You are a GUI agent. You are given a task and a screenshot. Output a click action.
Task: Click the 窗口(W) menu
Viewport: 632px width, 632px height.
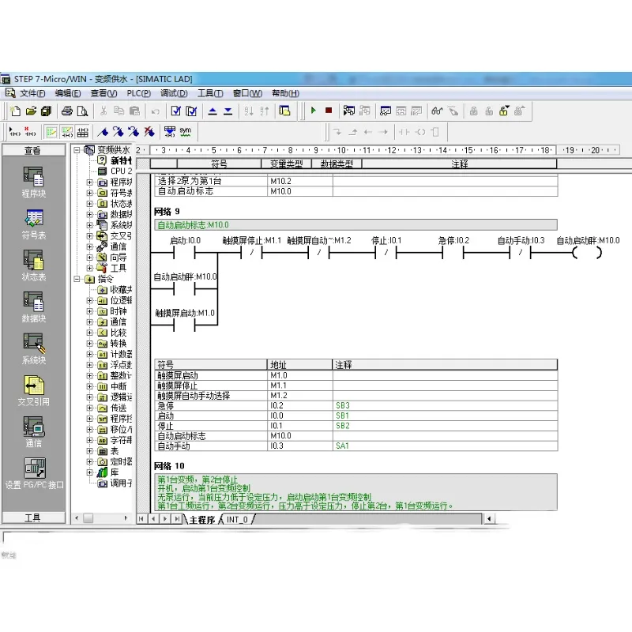click(x=247, y=93)
